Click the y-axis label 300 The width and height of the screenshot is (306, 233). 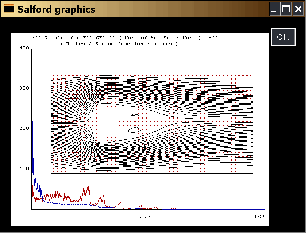24,88
